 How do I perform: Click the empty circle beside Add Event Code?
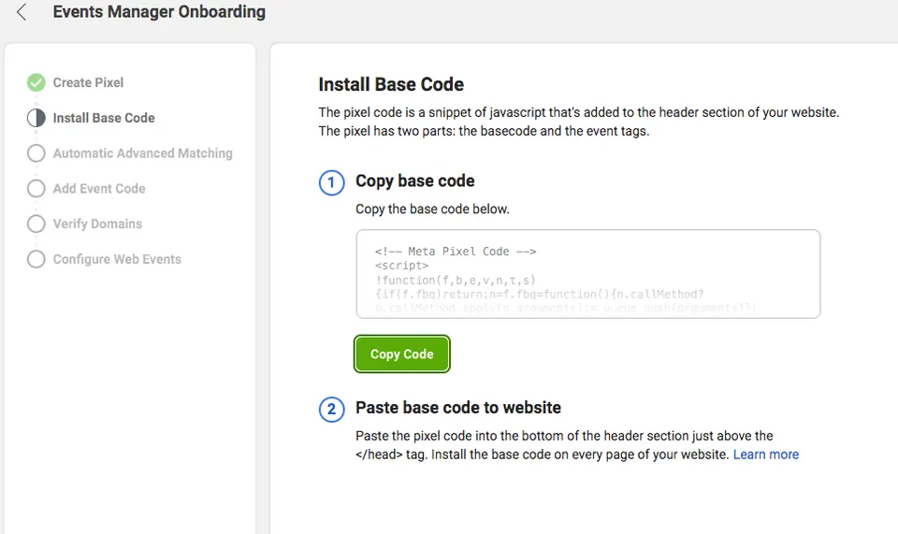[36, 188]
